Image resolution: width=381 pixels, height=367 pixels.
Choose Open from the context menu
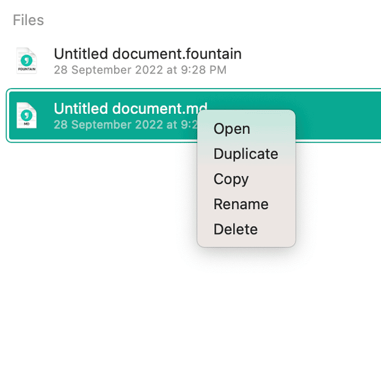click(246, 128)
